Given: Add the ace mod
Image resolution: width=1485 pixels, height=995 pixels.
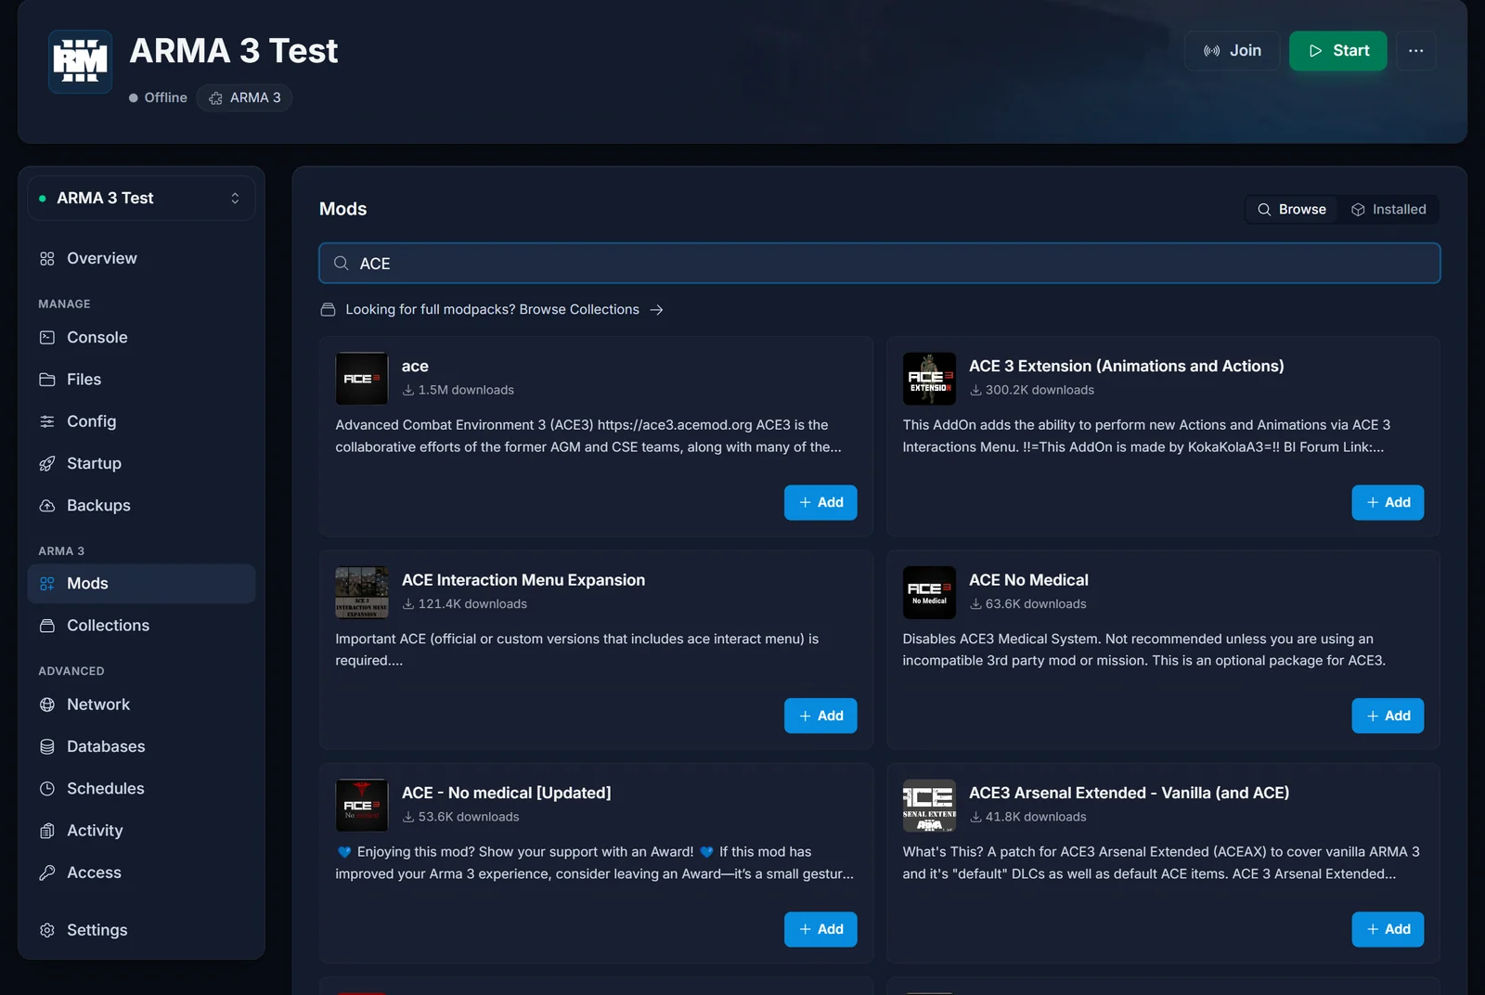Looking at the screenshot, I should (x=820, y=503).
